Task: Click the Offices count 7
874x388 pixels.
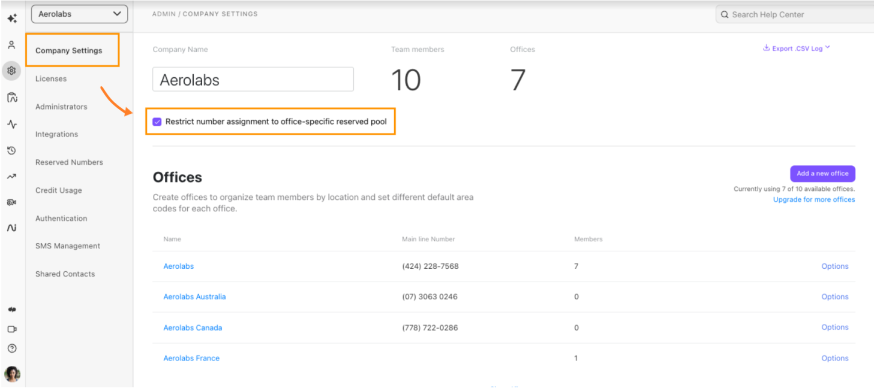Action: [518, 80]
